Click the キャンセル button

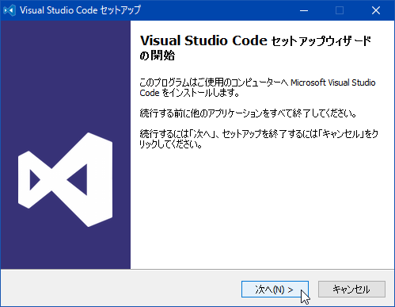pyautogui.click(x=351, y=290)
